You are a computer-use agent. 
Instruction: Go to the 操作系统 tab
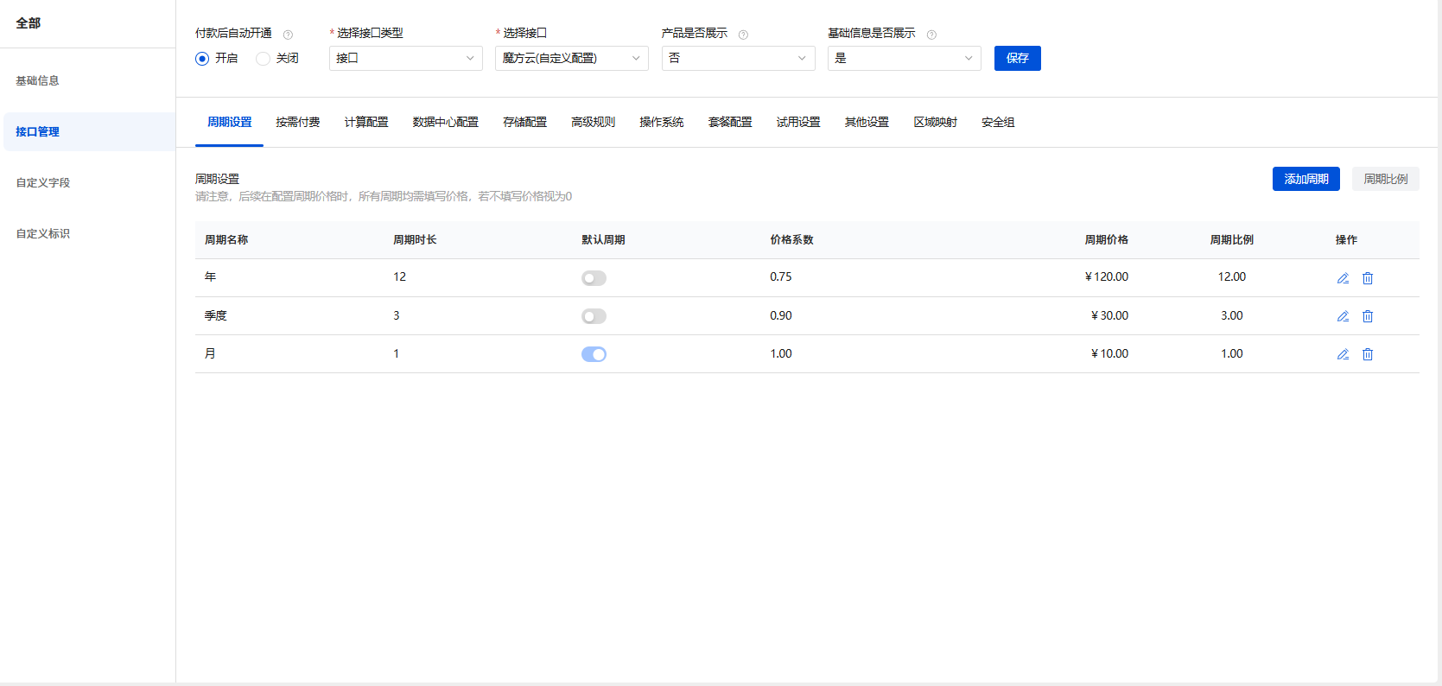point(662,122)
